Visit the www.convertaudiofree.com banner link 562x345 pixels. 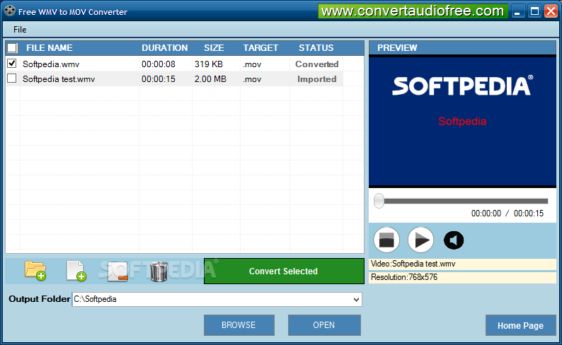coord(413,11)
